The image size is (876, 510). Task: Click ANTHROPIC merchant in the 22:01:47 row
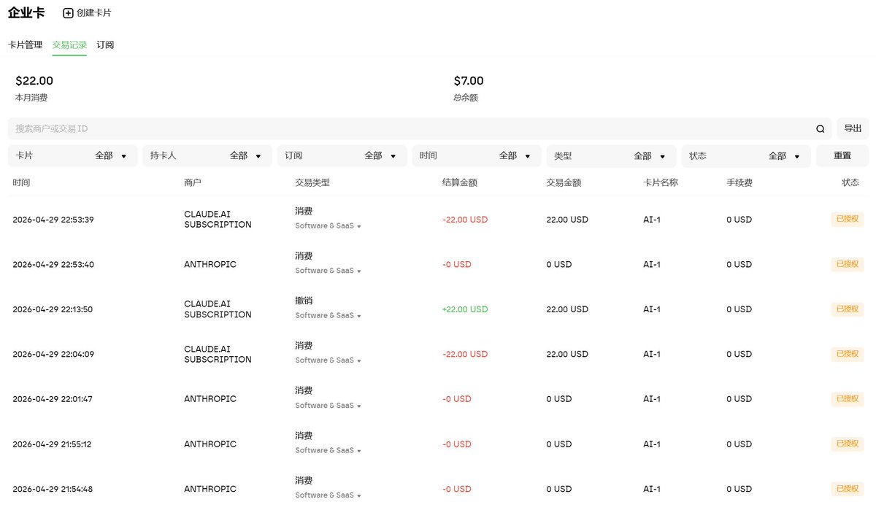pyautogui.click(x=210, y=399)
